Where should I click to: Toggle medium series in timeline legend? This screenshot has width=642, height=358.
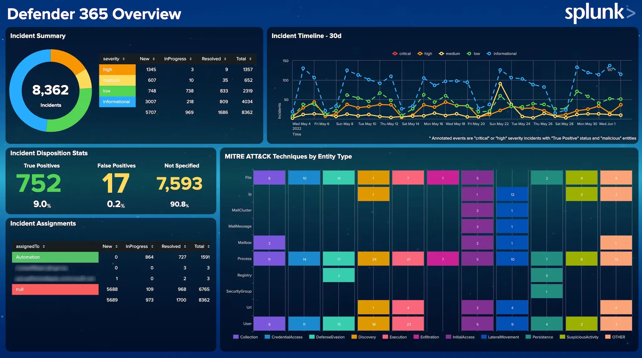(x=449, y=54)
